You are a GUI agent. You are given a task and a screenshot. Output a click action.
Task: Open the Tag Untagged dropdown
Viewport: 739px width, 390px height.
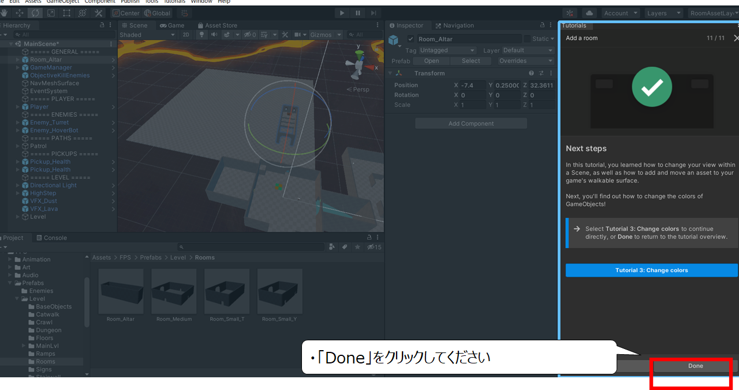point(447,50)
